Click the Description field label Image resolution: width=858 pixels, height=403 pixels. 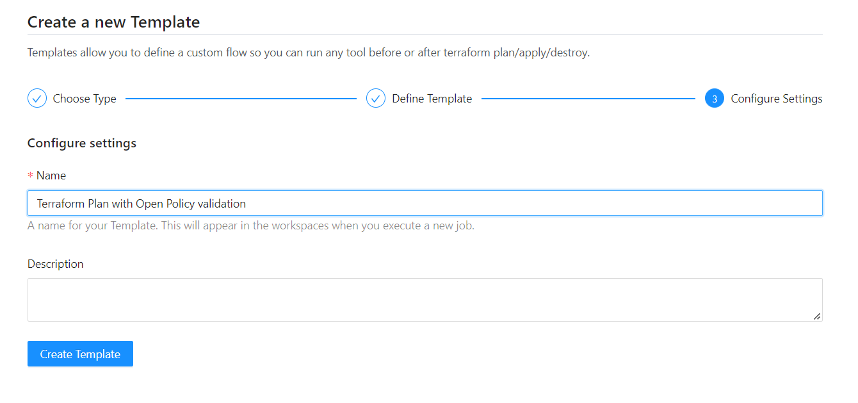(56, 264)
